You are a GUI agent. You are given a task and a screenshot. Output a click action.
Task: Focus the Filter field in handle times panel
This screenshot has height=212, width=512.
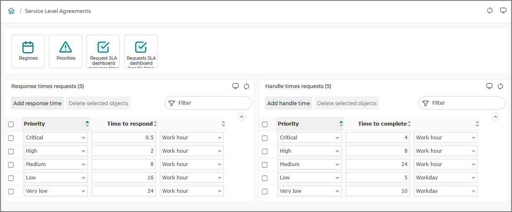462,103
